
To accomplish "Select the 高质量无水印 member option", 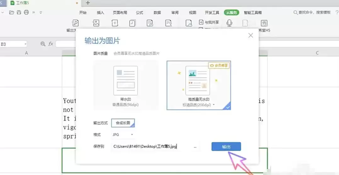I will [199, 85].
